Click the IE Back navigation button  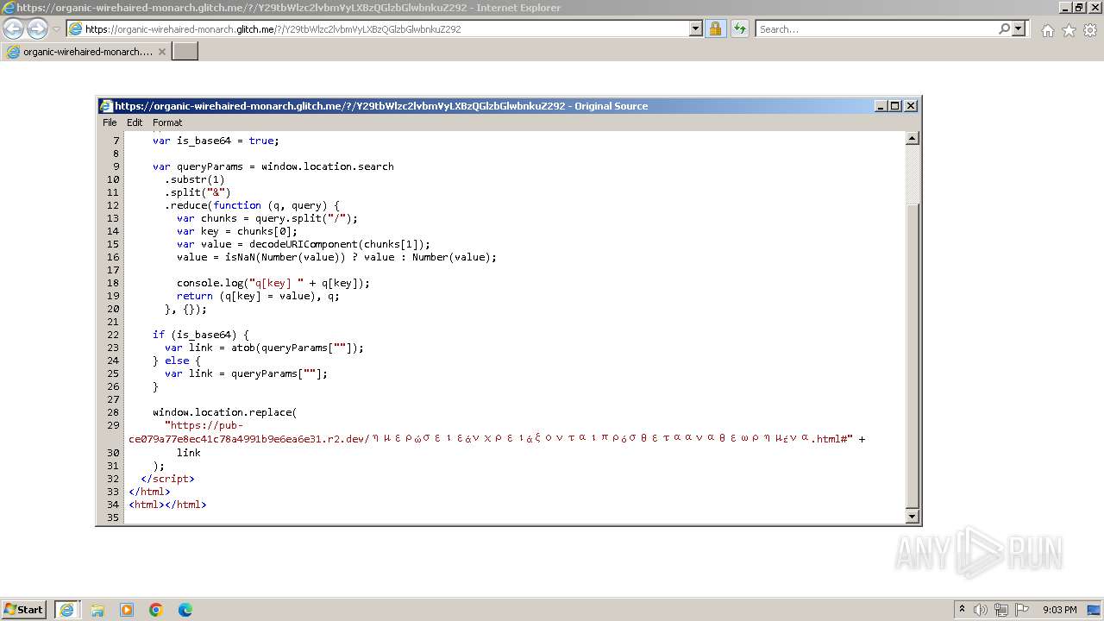tap(14, 28)
